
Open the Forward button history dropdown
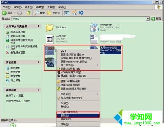tap(24, 13)
